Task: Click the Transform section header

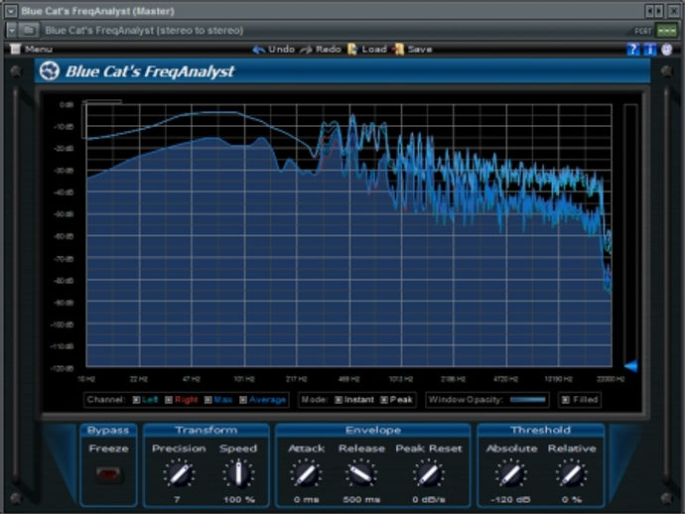Action: tap(206, 431)
